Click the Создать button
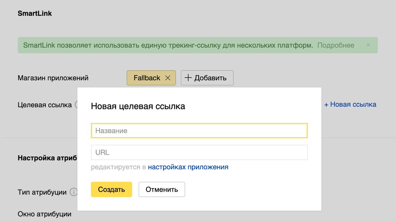Screen dimensions: 396x221 pos(111,189)
